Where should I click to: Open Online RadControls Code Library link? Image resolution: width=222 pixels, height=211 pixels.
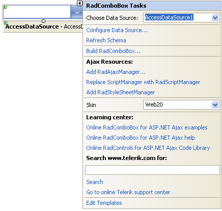click(x=148, y=148)
